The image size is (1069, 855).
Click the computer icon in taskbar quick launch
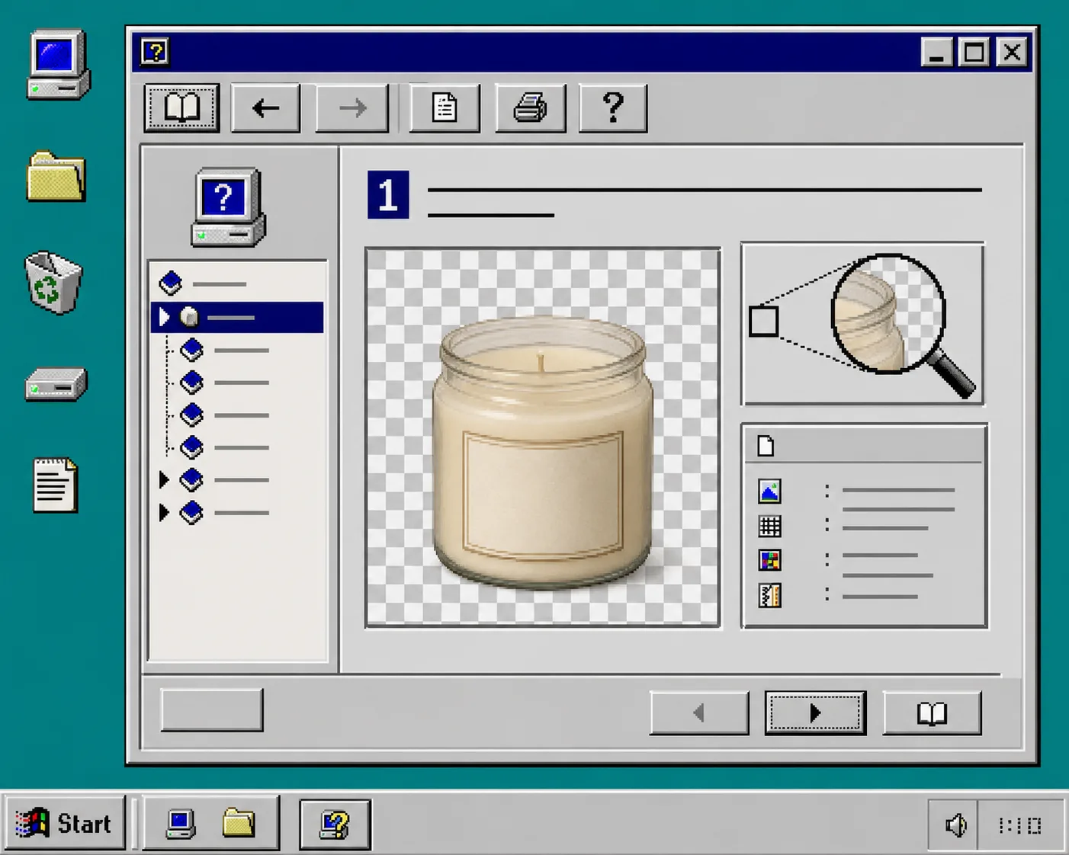(180, 825)
